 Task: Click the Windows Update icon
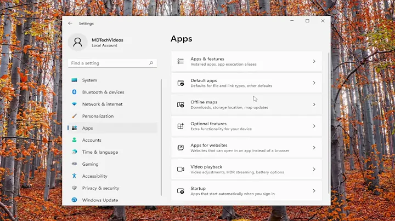pyautogui.click(x=74, y=200)
